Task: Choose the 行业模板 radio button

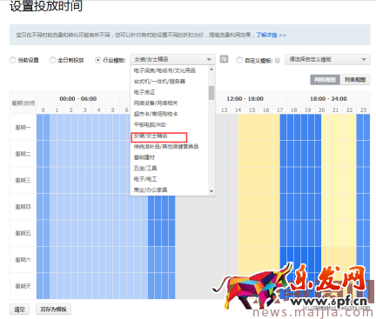Action: coord(98,60)
